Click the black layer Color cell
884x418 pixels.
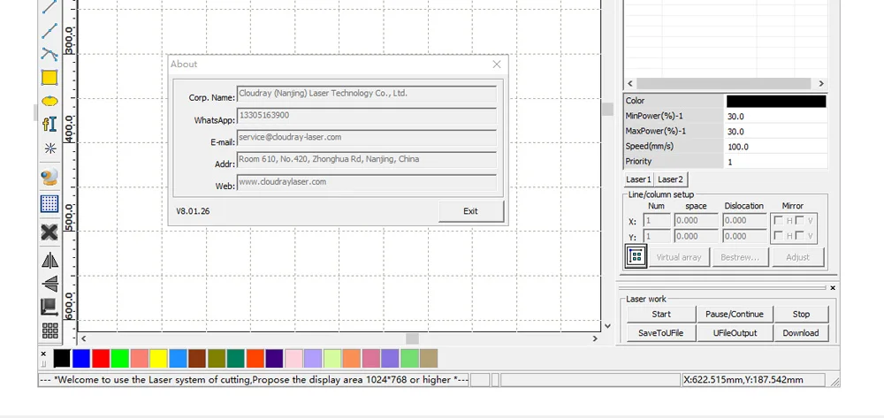(x=776, y=101)
